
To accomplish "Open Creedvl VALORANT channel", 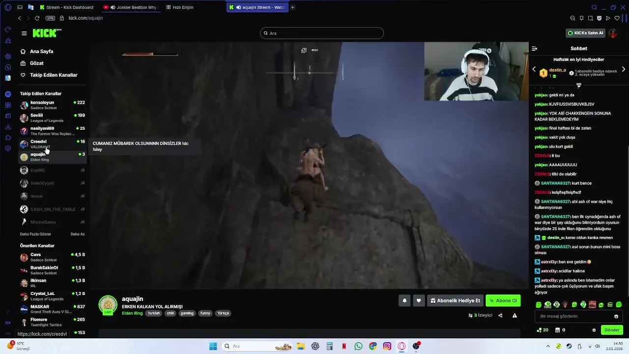I will (x=53, y=144).
